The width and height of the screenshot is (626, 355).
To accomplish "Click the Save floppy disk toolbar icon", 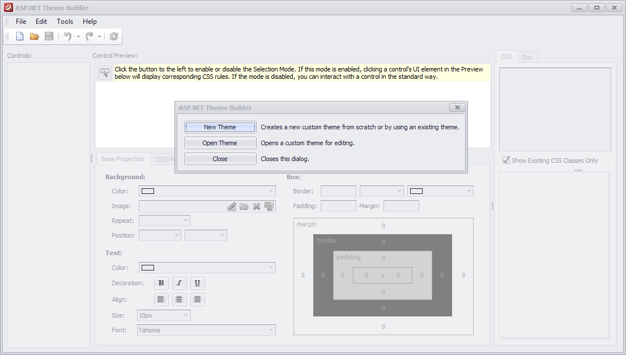I will click(x=49, y=36).
